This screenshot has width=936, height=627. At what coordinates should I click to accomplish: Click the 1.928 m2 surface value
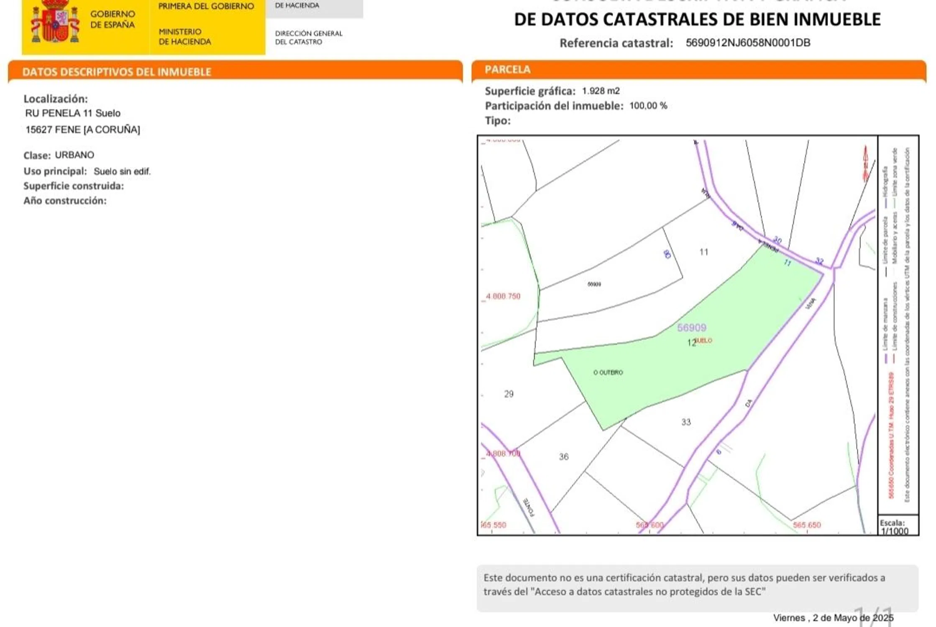[601, 91]
